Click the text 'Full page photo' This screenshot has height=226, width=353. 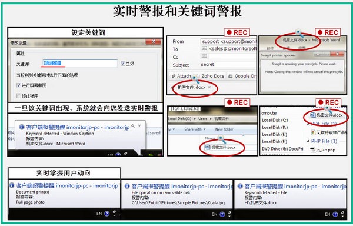[x=30, y=202]
